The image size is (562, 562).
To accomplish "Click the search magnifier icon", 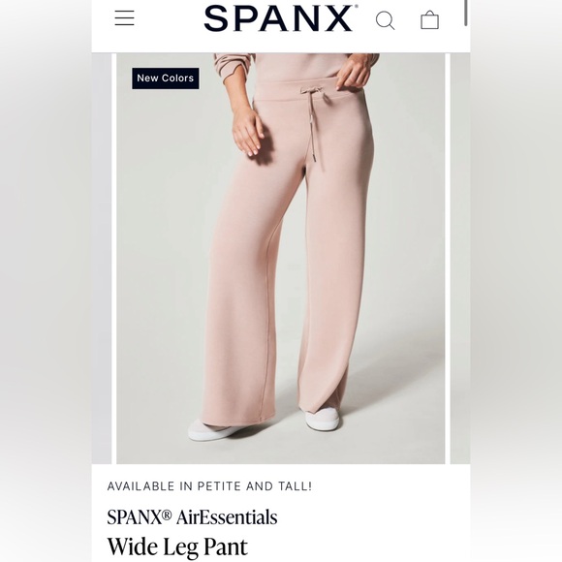I will [x=386, y=20].
